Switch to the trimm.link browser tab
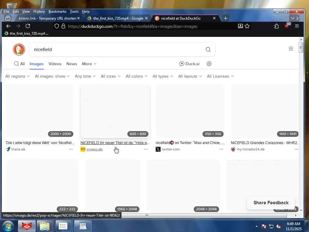The image size is (309, 232). tap(47, 18)
